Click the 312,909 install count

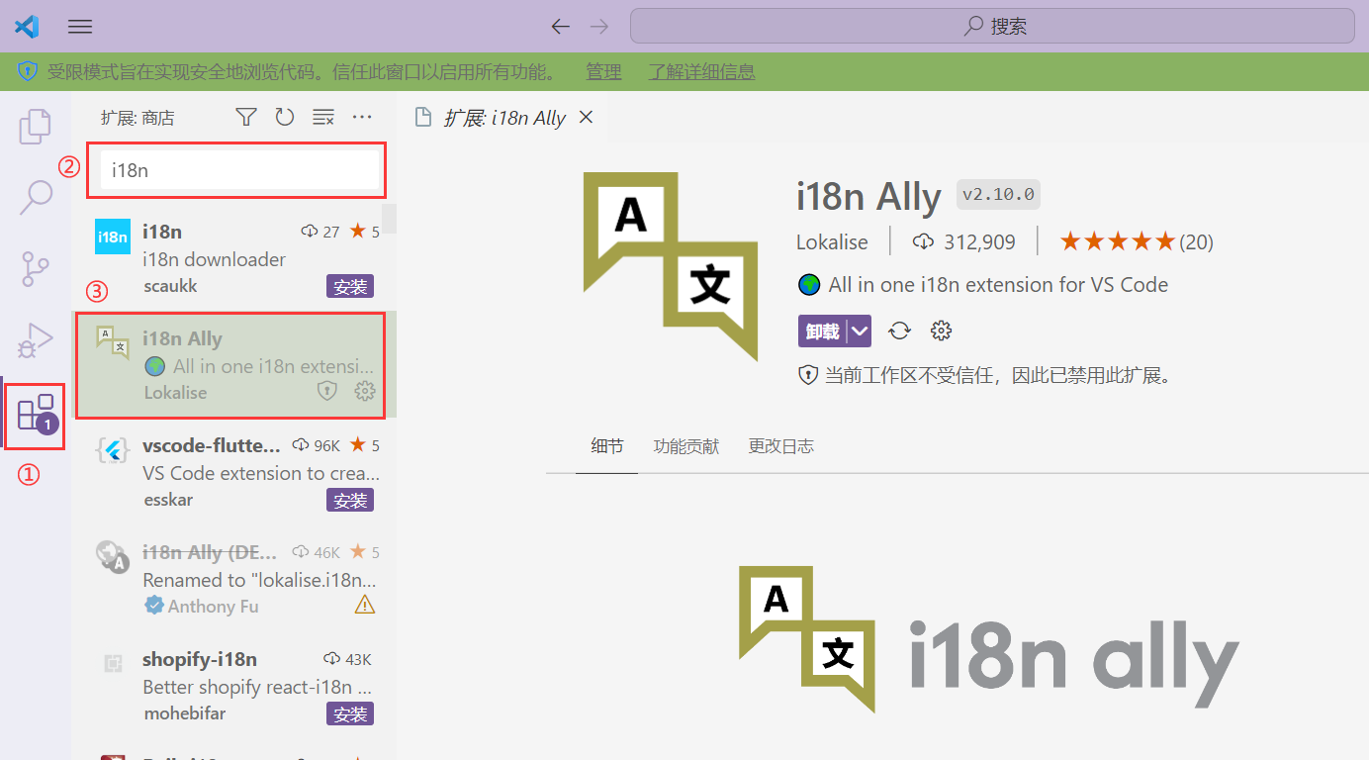click(963, 241)
